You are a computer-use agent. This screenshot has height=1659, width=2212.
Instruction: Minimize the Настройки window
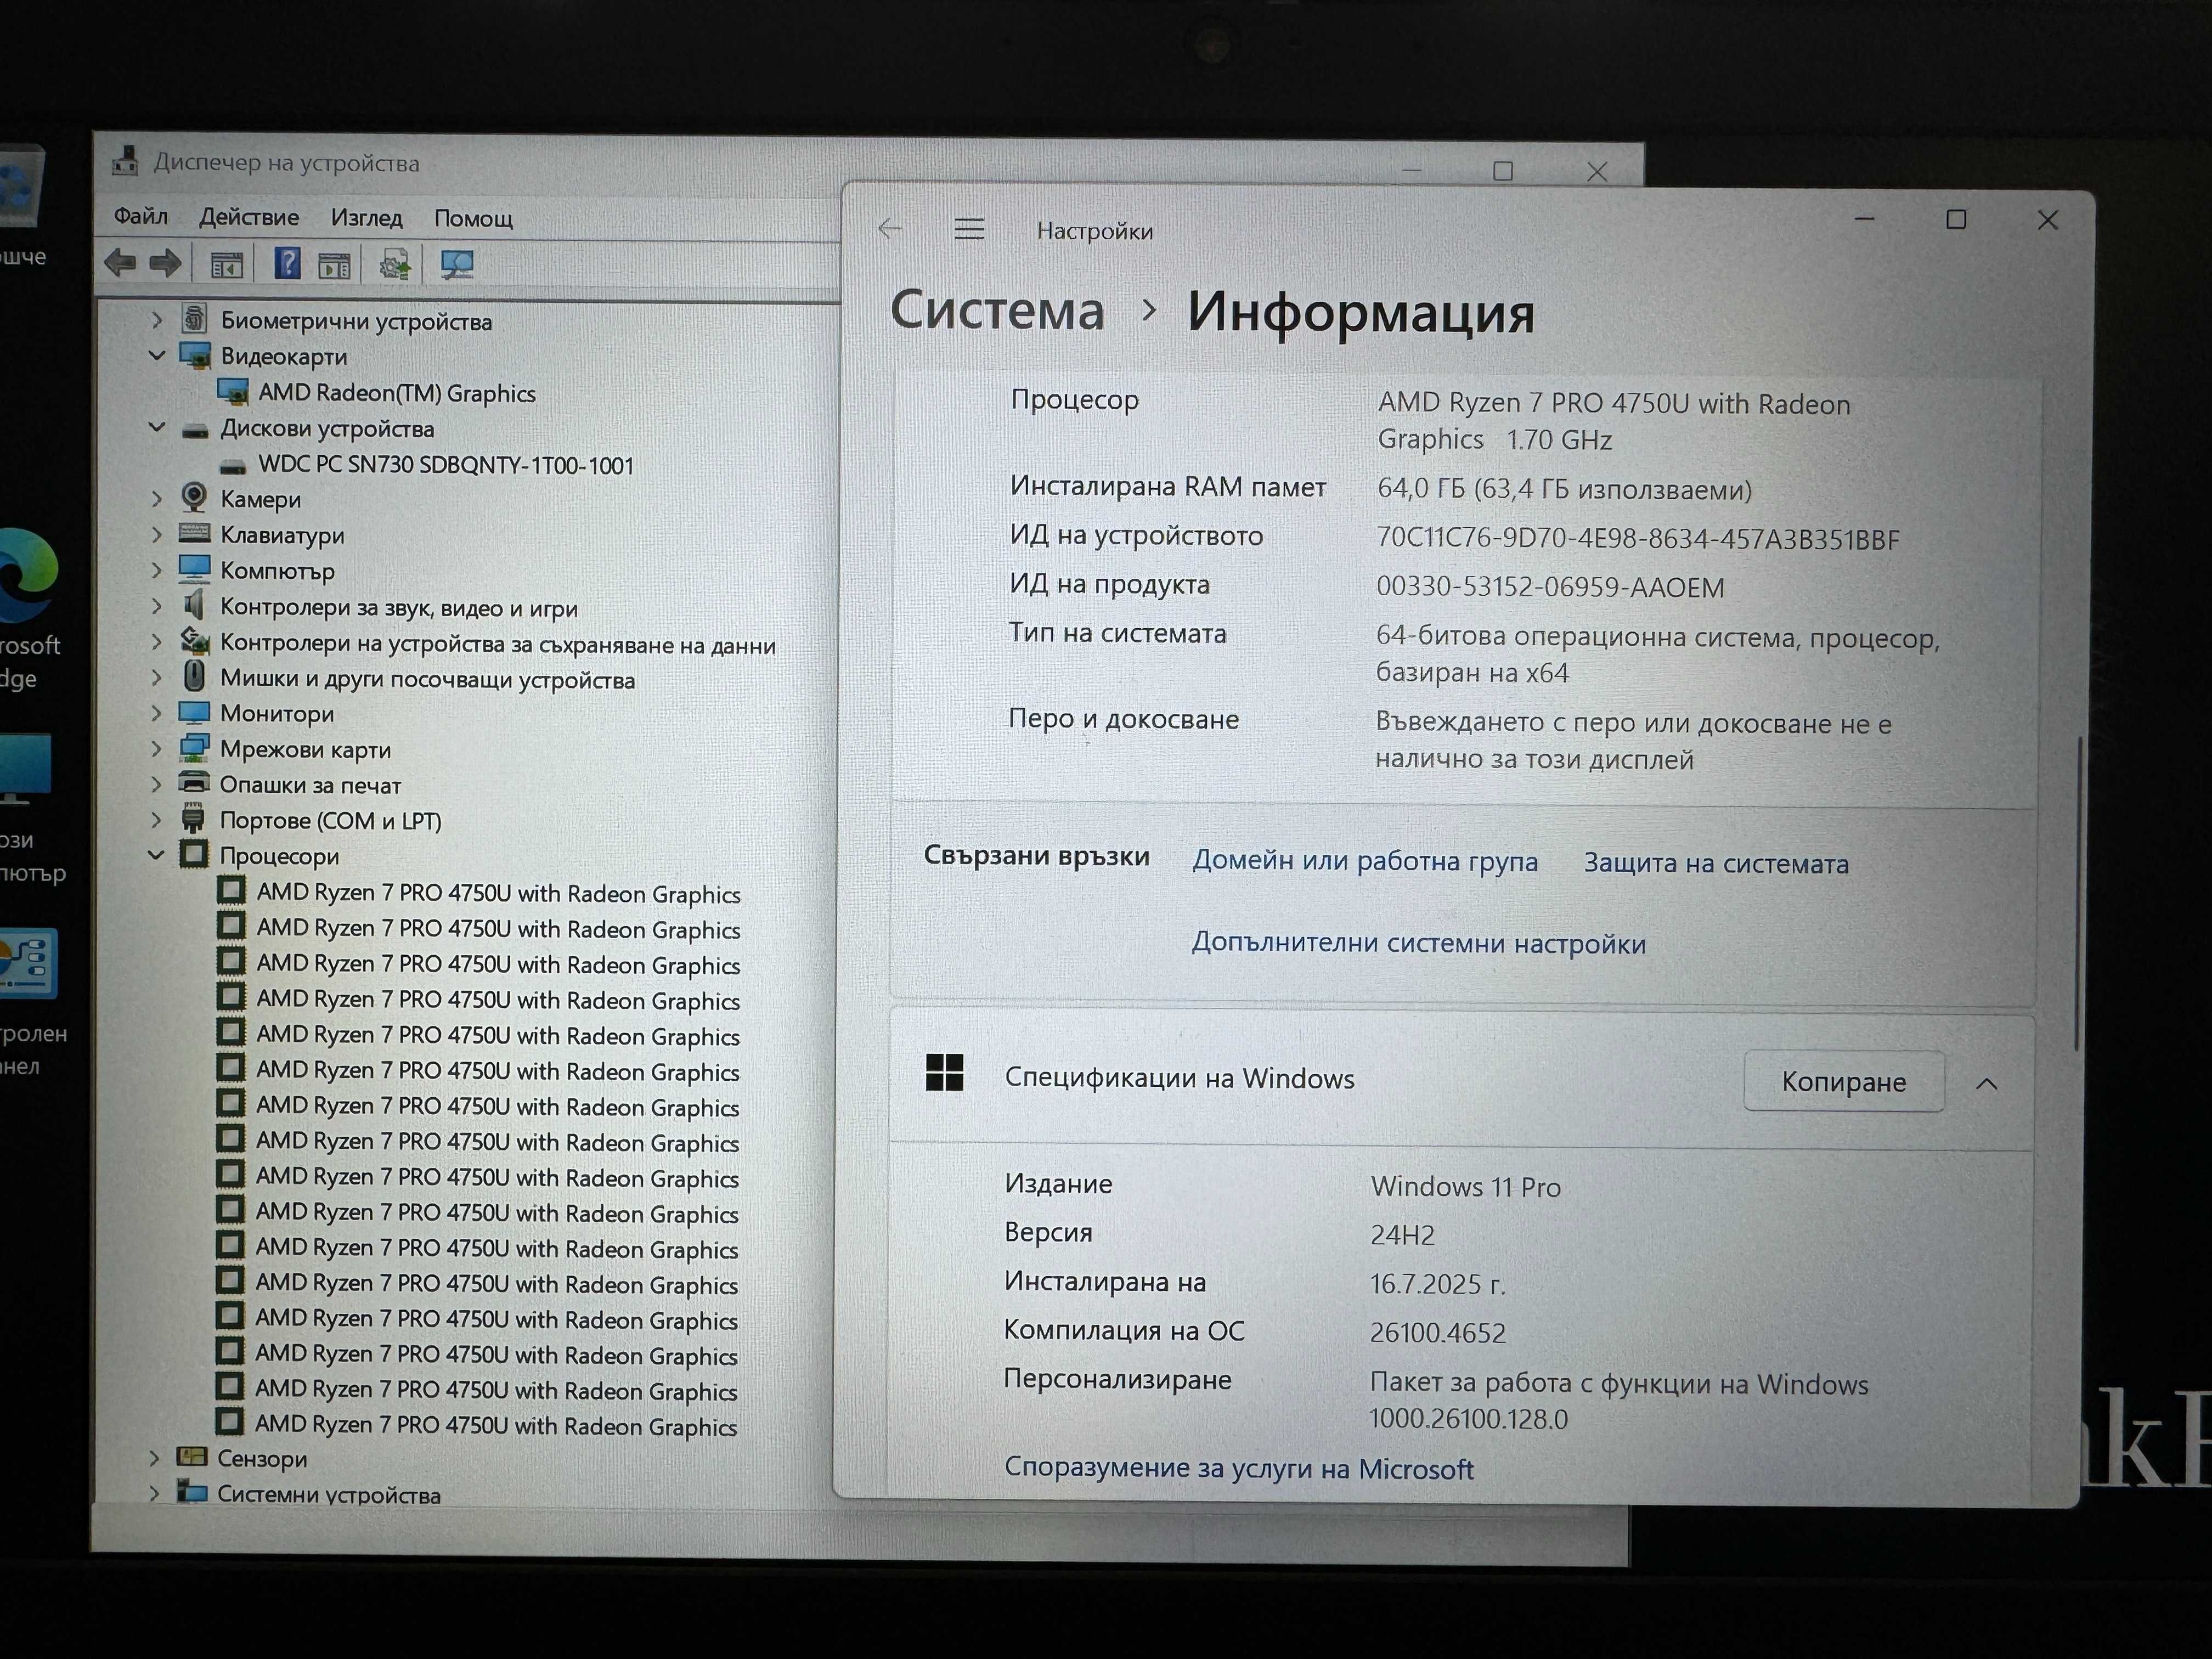point(1864,219)
